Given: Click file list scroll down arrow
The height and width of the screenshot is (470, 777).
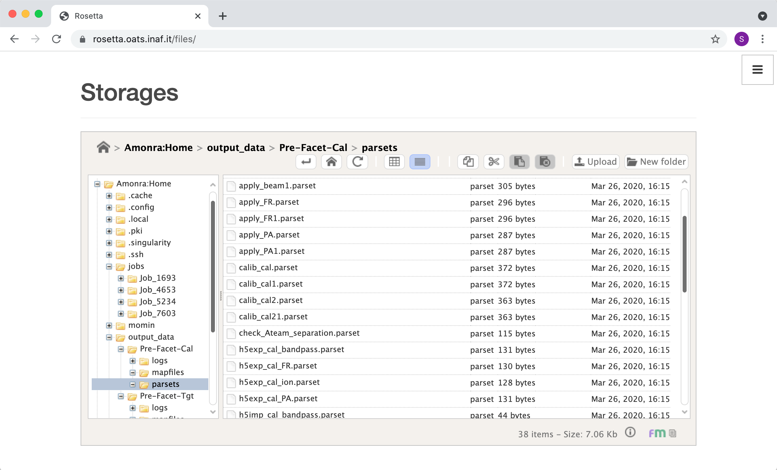Looking at the screenshot, I should (x=684, y=412).
